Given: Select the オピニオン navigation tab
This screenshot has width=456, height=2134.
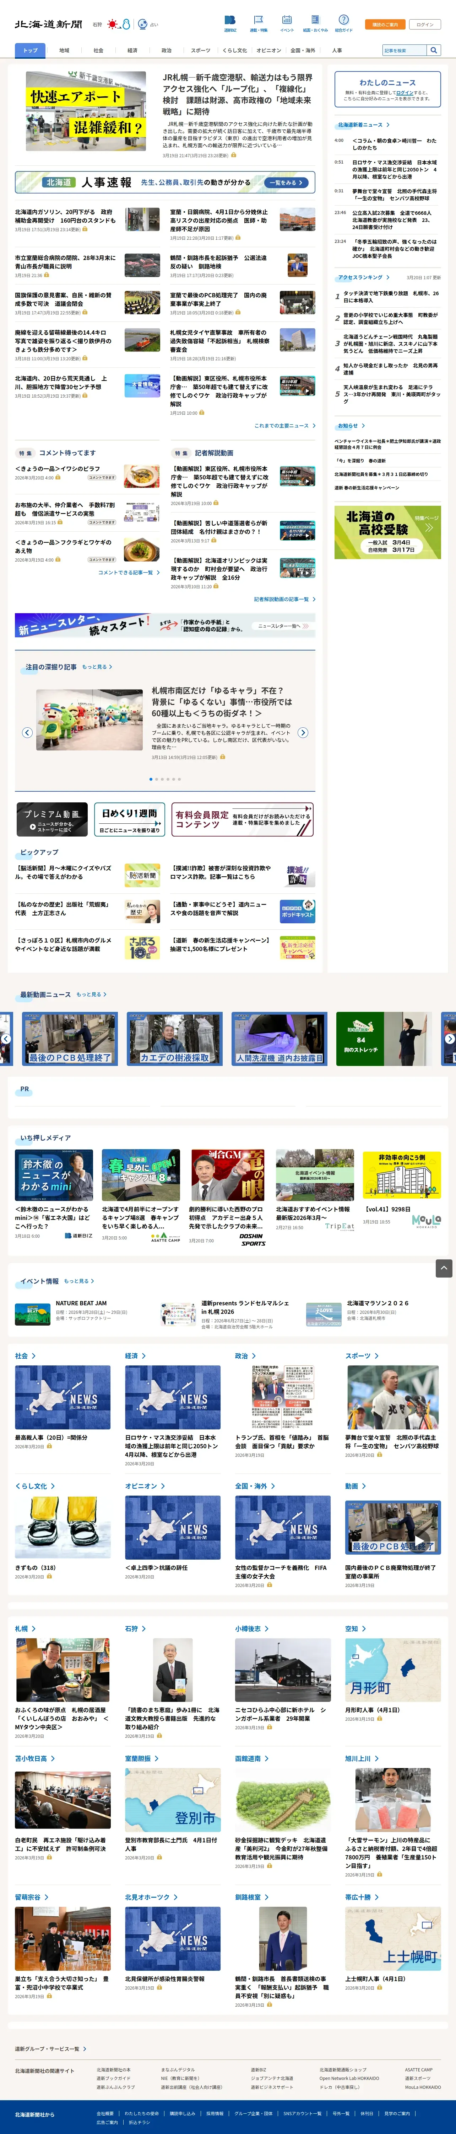Looking at the screenshot, I should click(268, 51).
